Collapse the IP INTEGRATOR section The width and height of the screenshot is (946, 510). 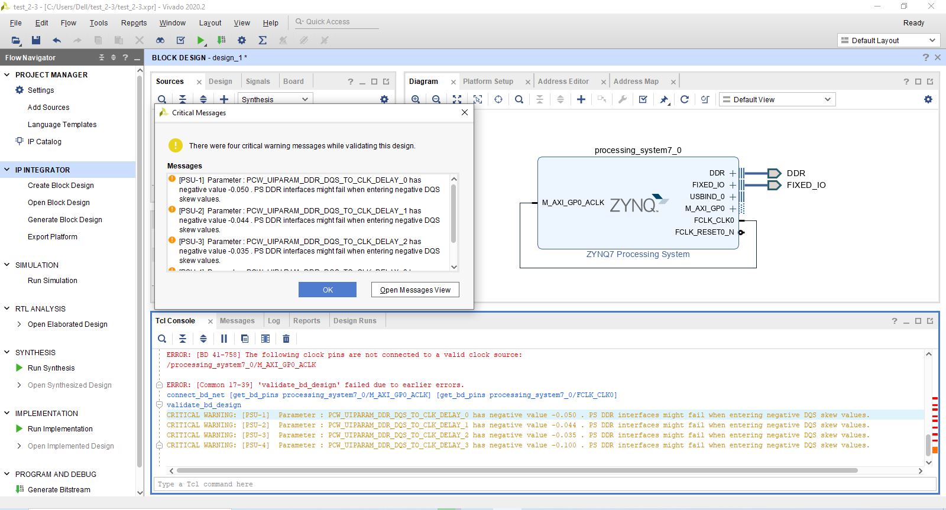coord(7,170)
